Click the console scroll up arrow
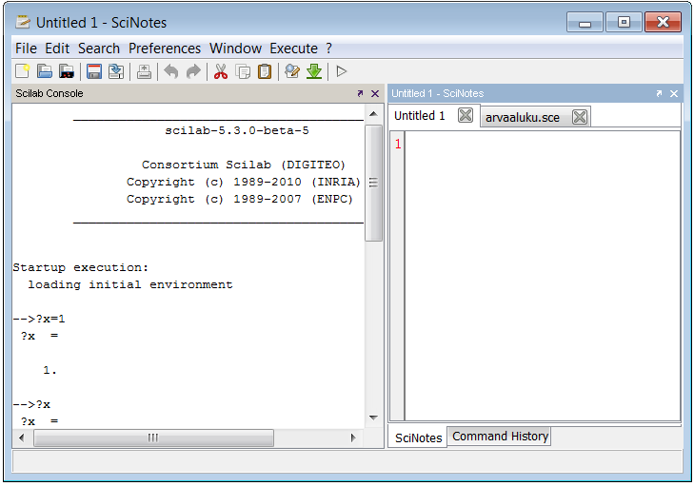This screenshot has height=486, width=694. tap(373, 114)
